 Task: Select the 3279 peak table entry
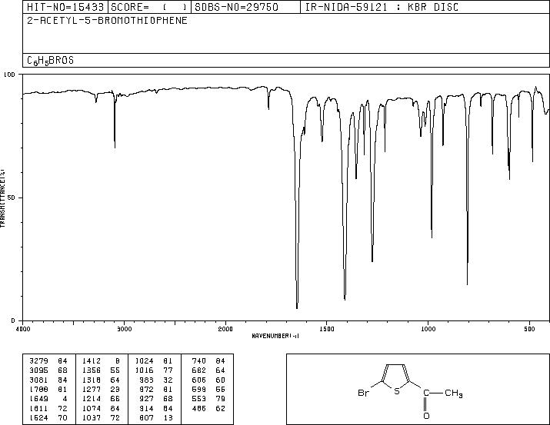pyautogui.click(x=48, y=361)
